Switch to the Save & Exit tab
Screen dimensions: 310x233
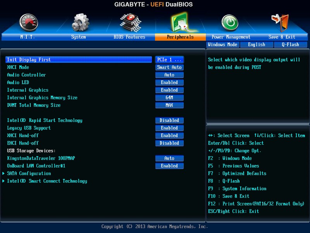click(x=282, y=37)
